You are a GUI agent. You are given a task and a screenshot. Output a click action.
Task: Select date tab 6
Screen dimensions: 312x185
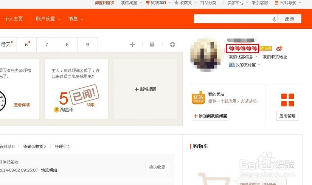coord(26,45)
